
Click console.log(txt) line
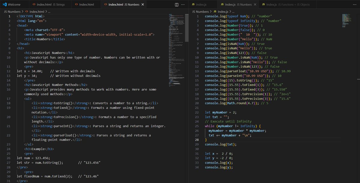click(220, 144)
